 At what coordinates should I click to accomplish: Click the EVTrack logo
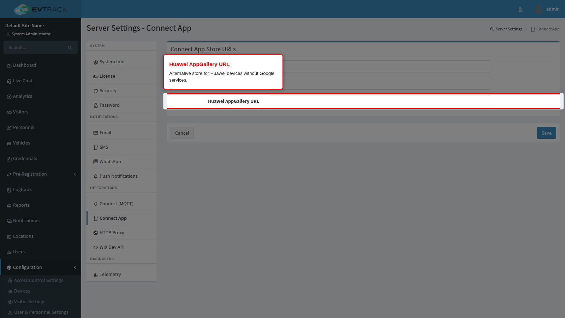[x=40, y=9]
